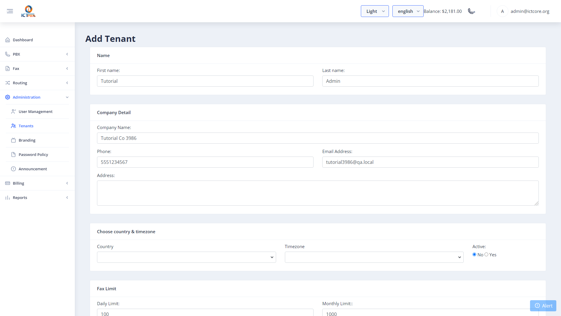Click the Dashboard home icon

8,40
